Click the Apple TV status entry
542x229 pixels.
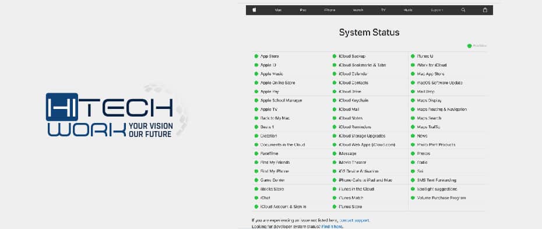click(266, 110)
